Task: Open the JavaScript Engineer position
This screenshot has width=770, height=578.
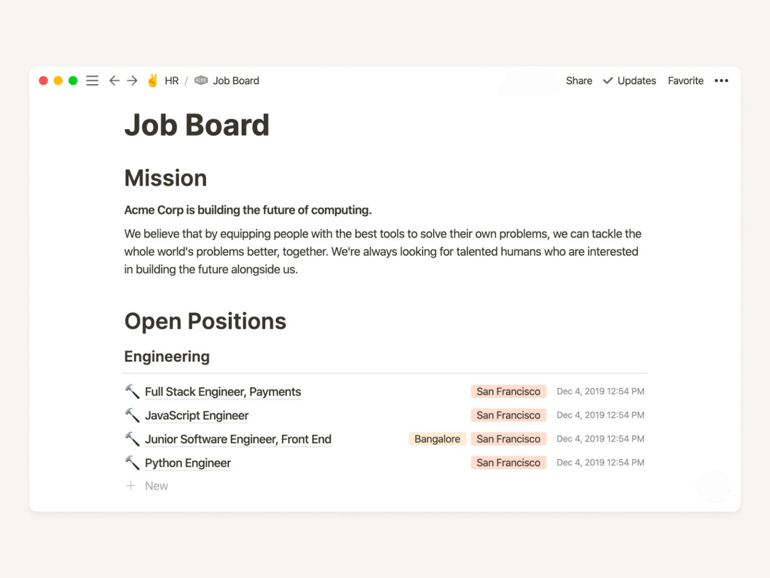Action: (x=197, y=415)
